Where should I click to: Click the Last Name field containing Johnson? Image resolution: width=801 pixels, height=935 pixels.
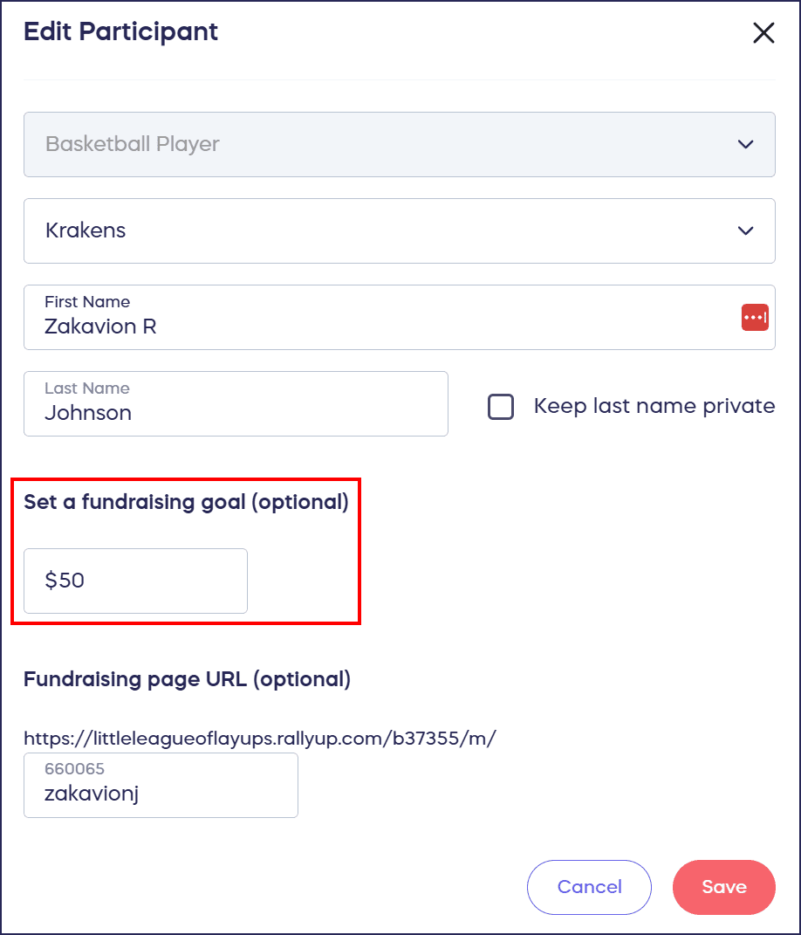[x=236, y=412]
